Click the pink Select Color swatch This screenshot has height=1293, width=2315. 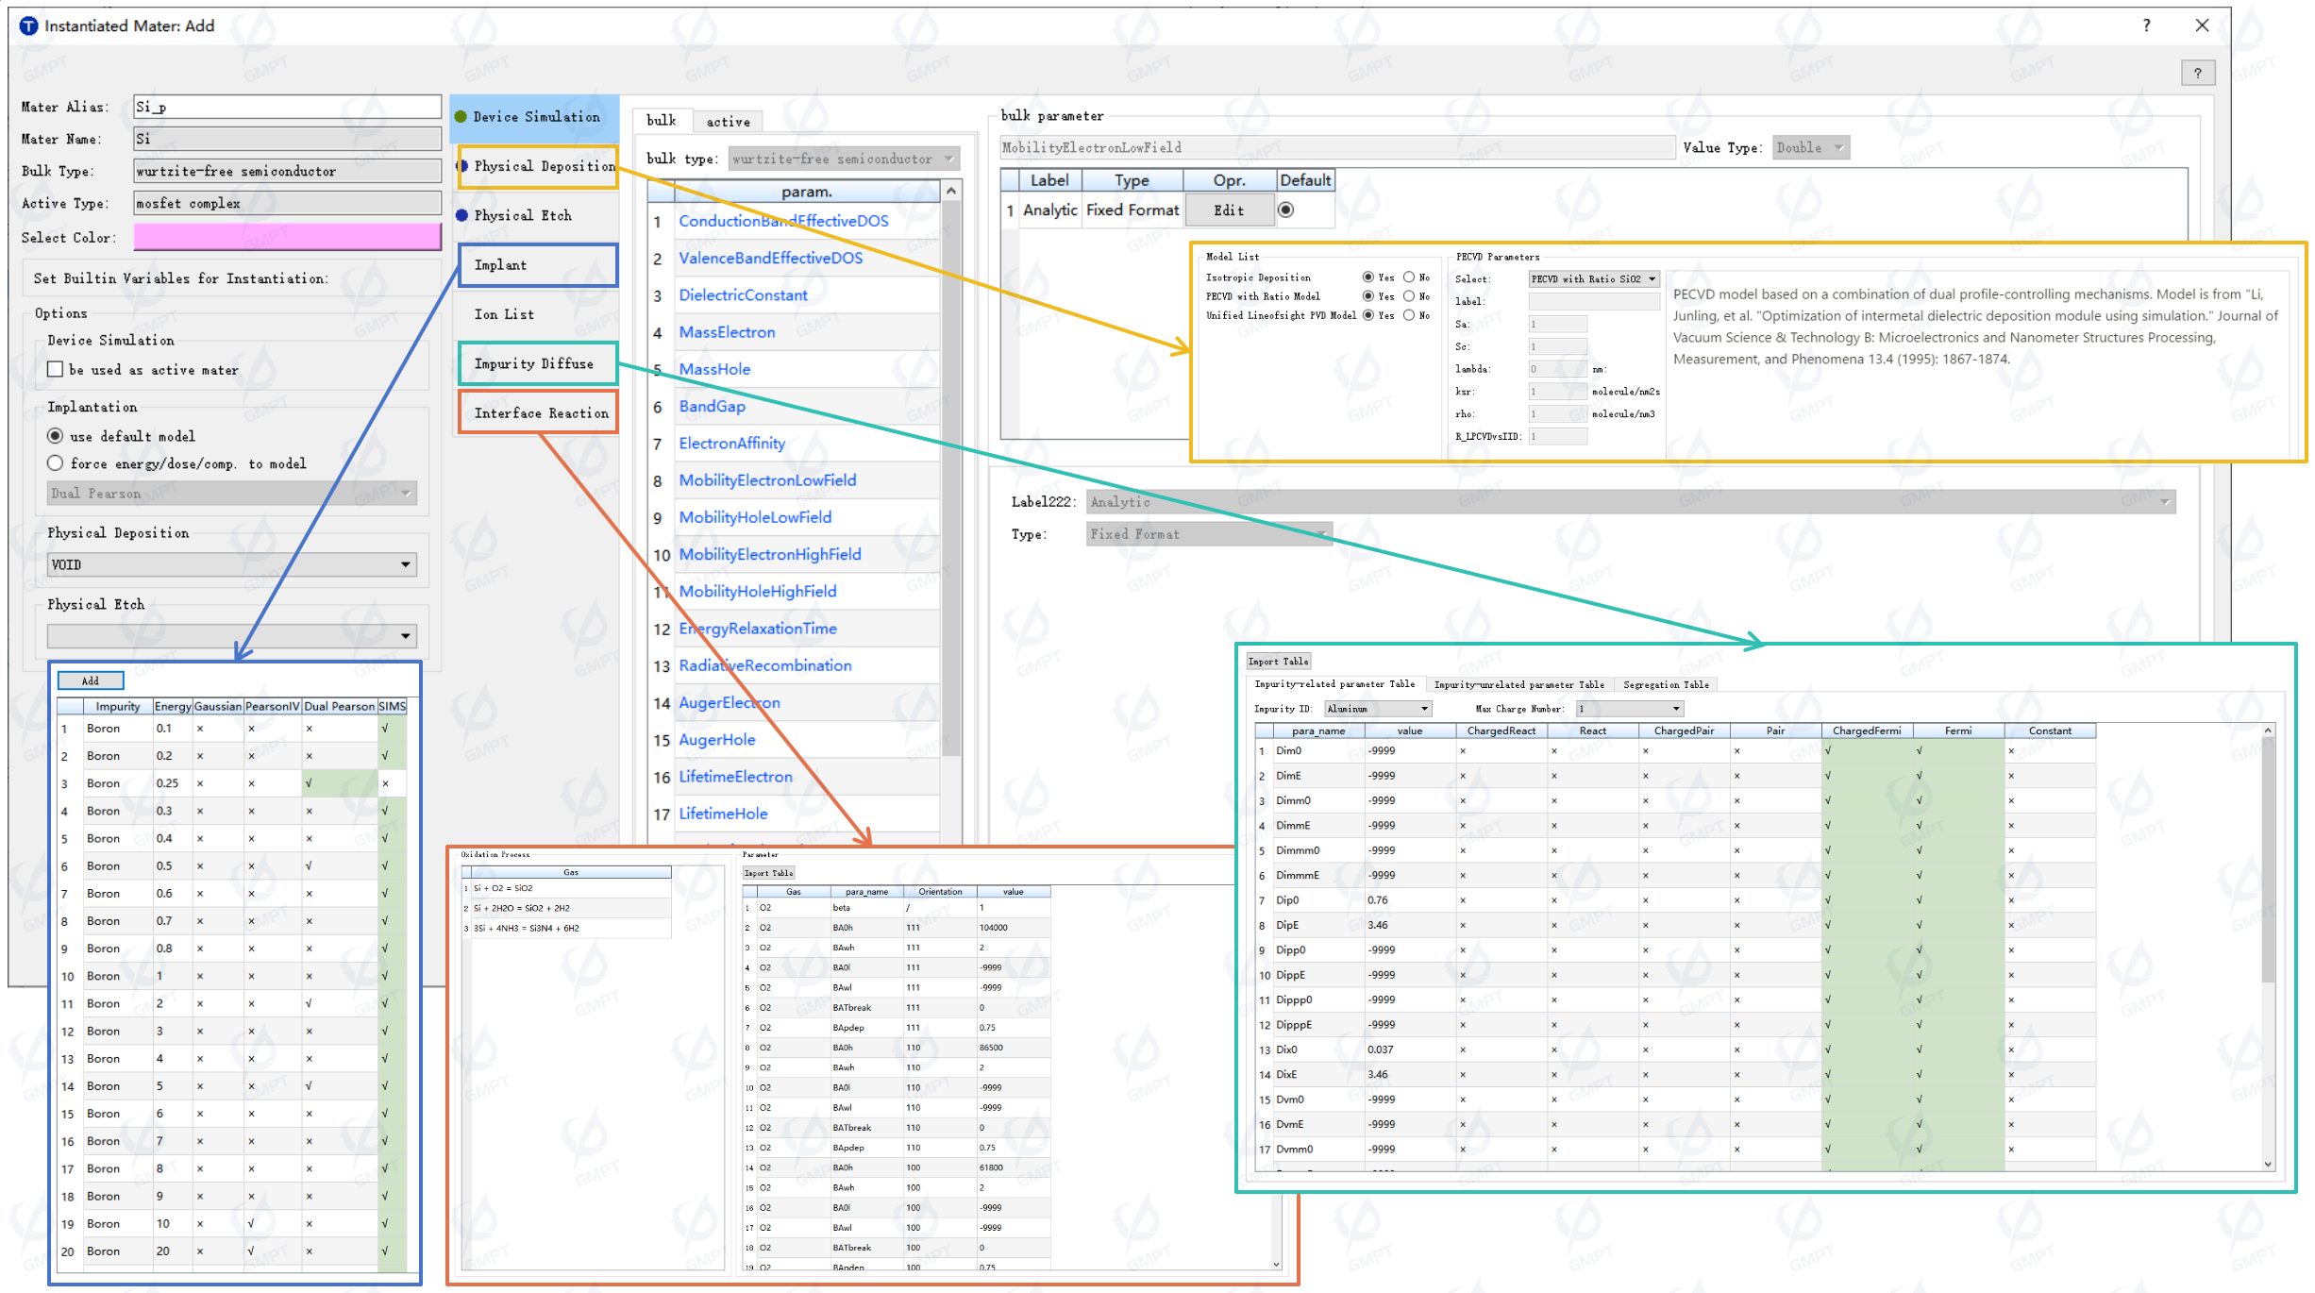[x=287, y=237]
